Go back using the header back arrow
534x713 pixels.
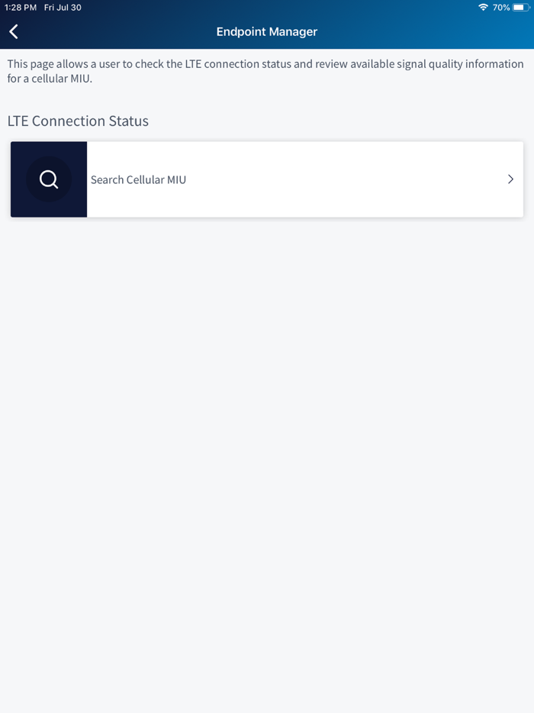pos(14,32)
